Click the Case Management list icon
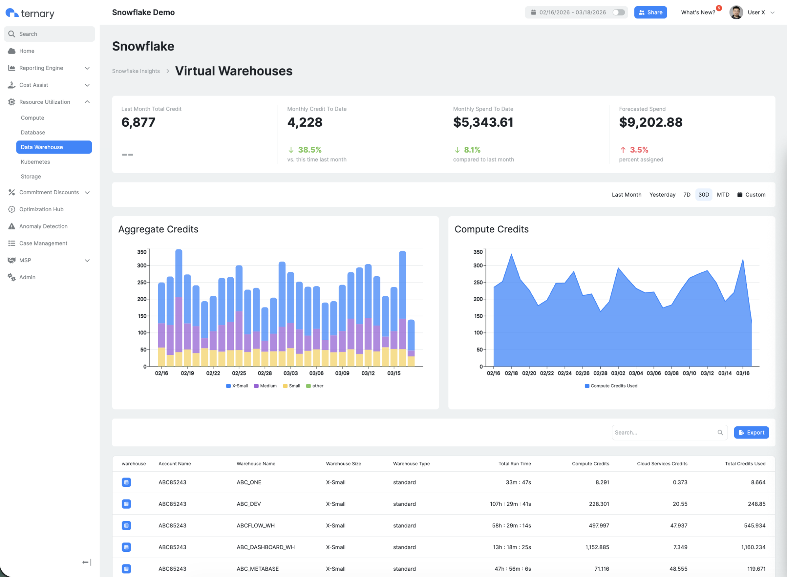Viewport: 787px width, 577px height. (x=12, y=243)
